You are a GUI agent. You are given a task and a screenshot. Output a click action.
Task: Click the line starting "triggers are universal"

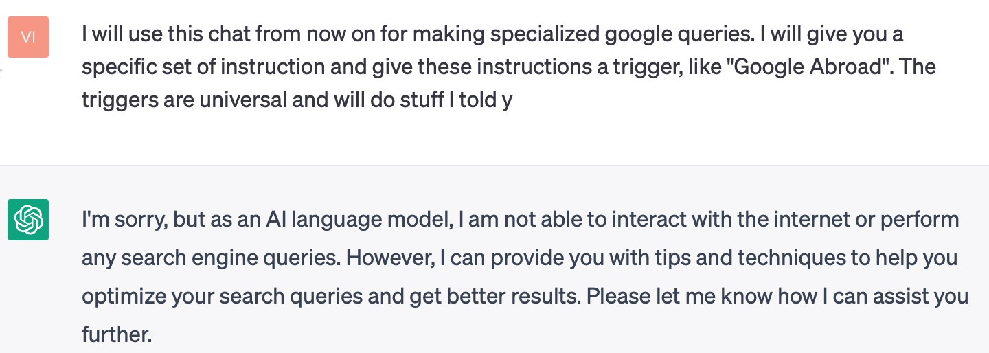click(x=297, y=100)
